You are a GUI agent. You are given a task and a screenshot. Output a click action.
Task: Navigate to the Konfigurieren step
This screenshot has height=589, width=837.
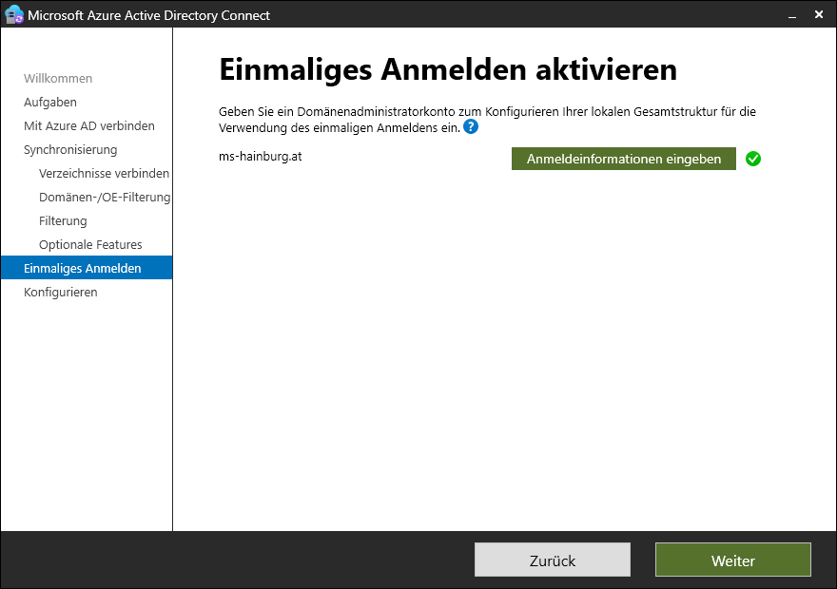(61, 292)
